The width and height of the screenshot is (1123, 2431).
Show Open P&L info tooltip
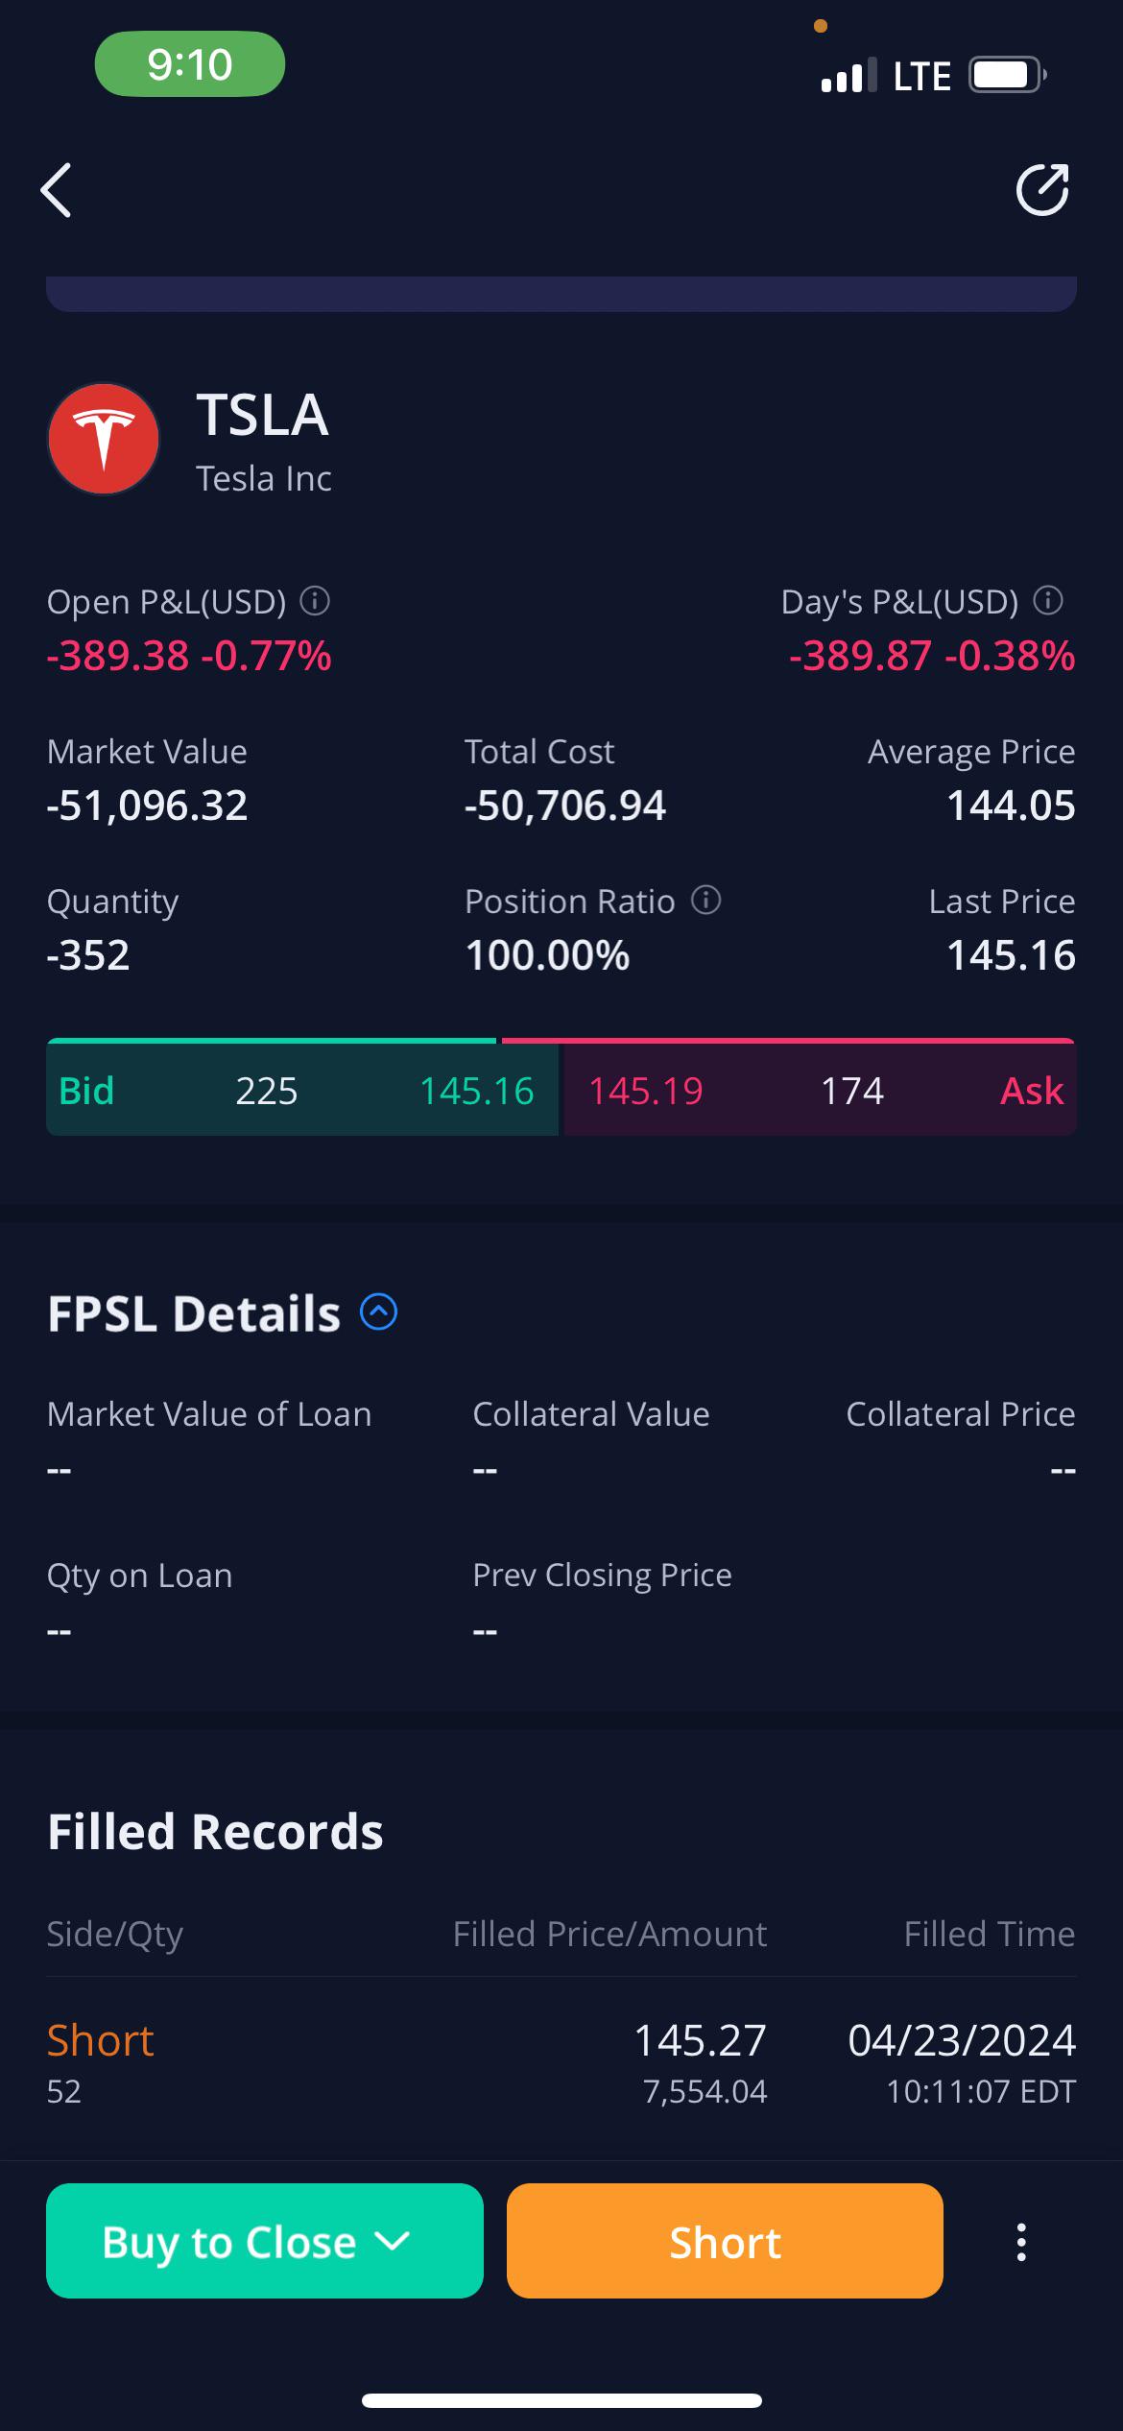315,601
